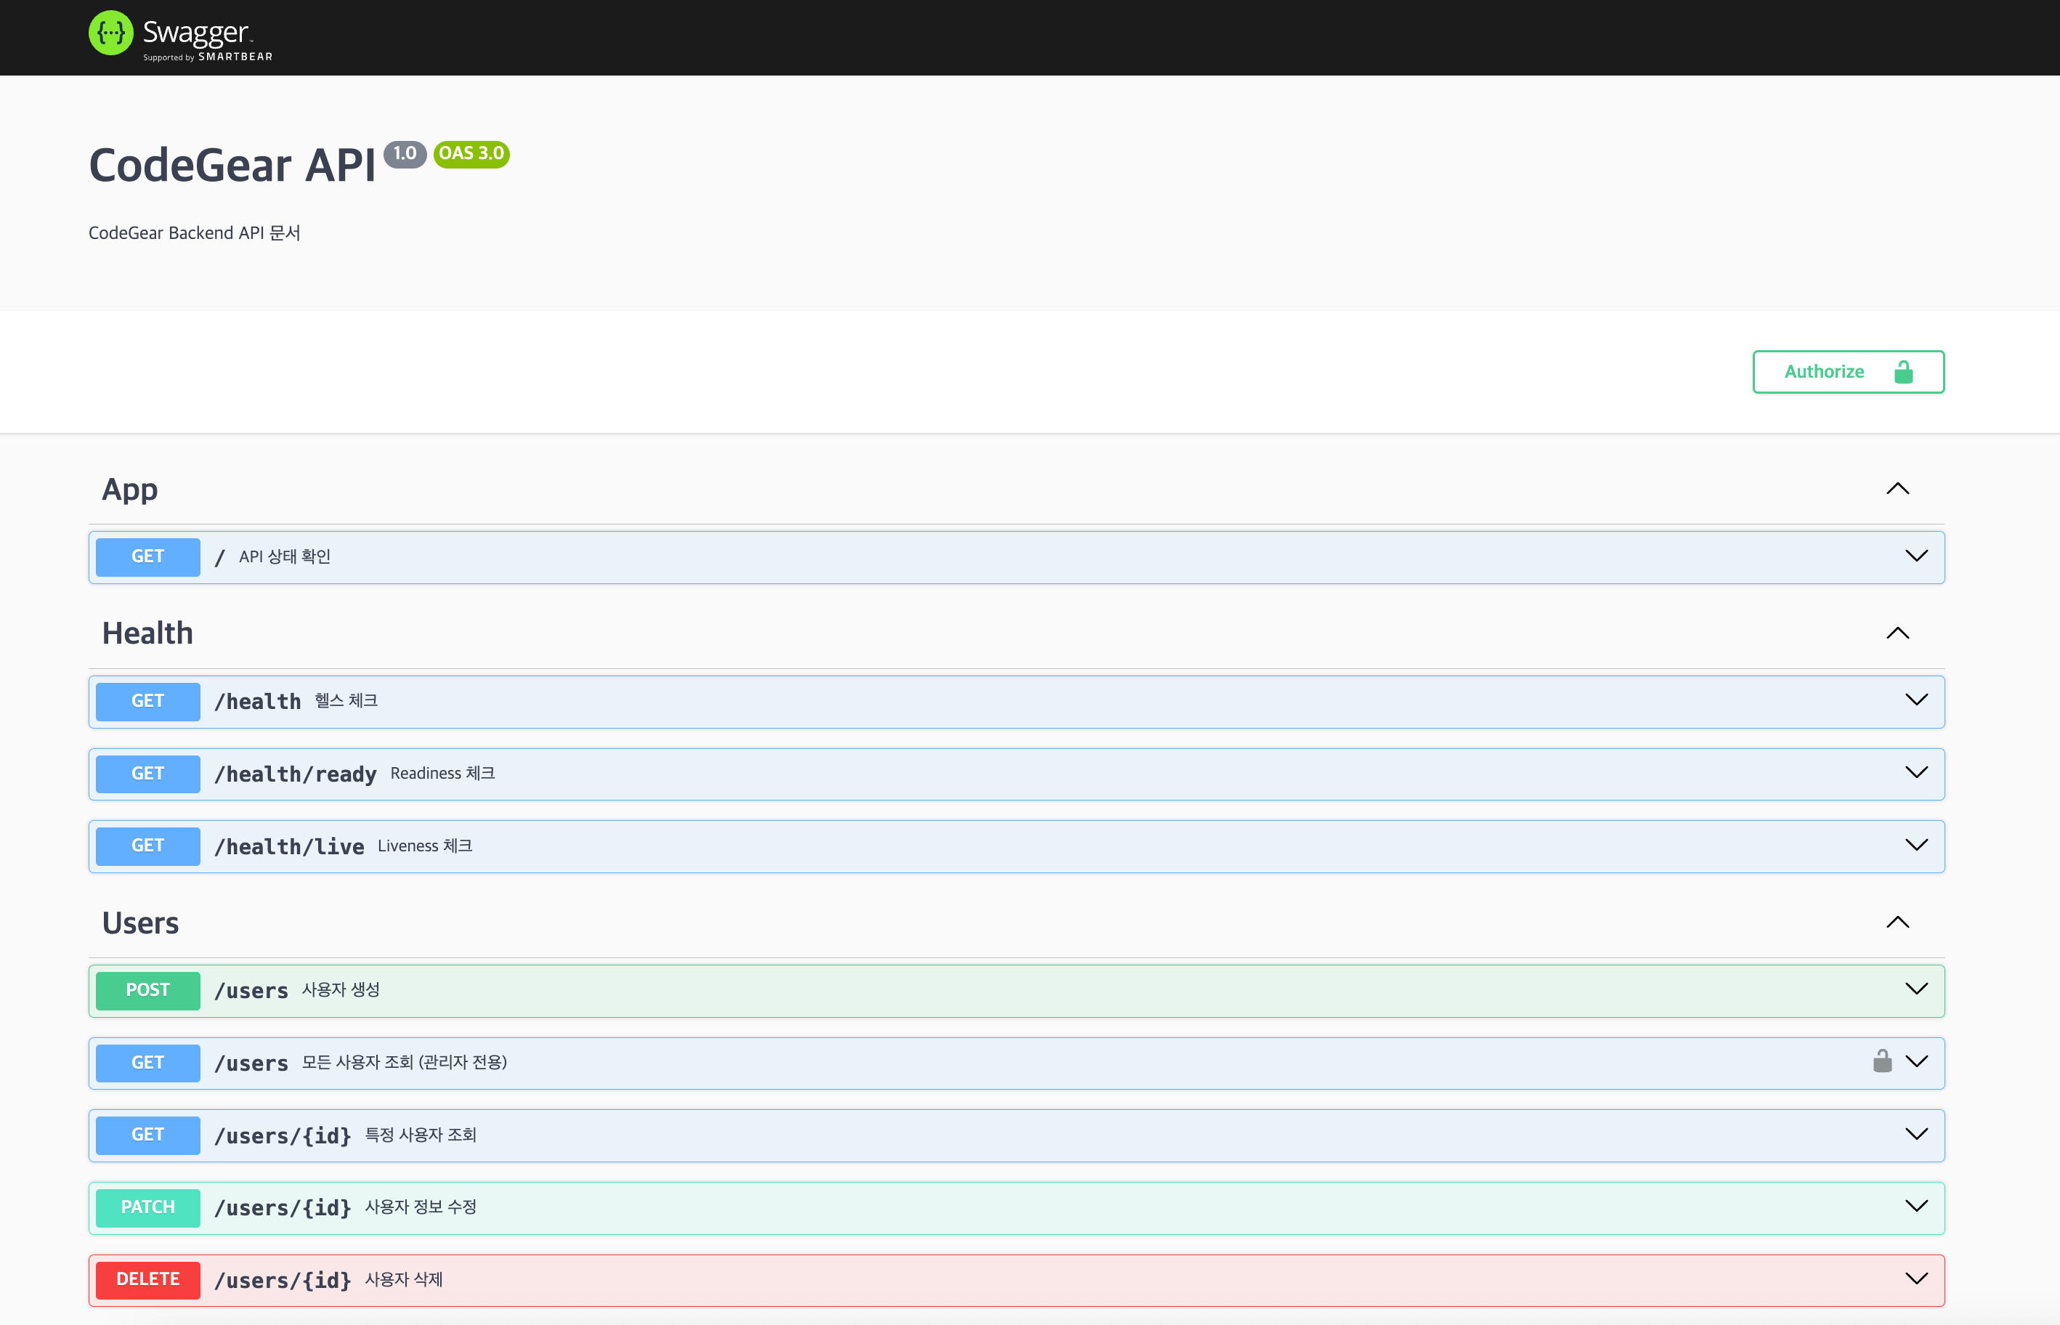Click the 1.0 version badge
Screen dimensions: 2060x1325
(405, 154)
